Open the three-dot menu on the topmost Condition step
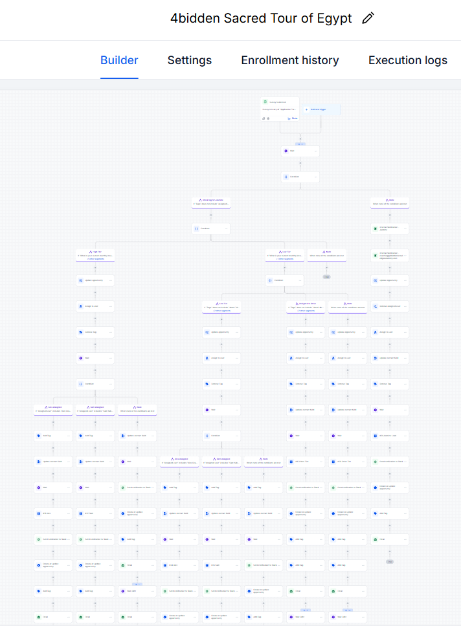The width and height of the screenshot is (461, 626). click(315, 177)
